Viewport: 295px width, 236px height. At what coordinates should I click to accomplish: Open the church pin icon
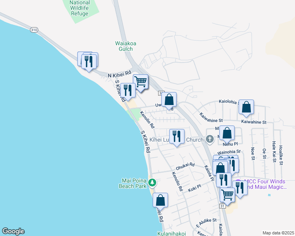point(210,140)
